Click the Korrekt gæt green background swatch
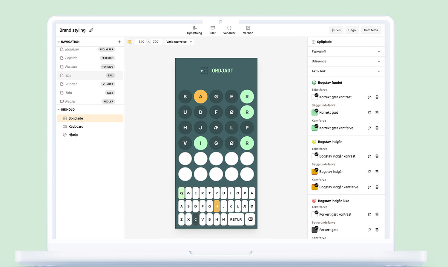448x267 pixels. [x=315, y=112]
